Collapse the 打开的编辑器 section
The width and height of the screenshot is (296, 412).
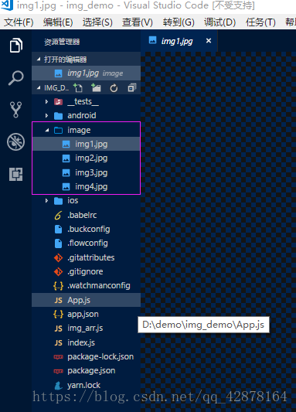pos(86,60)
